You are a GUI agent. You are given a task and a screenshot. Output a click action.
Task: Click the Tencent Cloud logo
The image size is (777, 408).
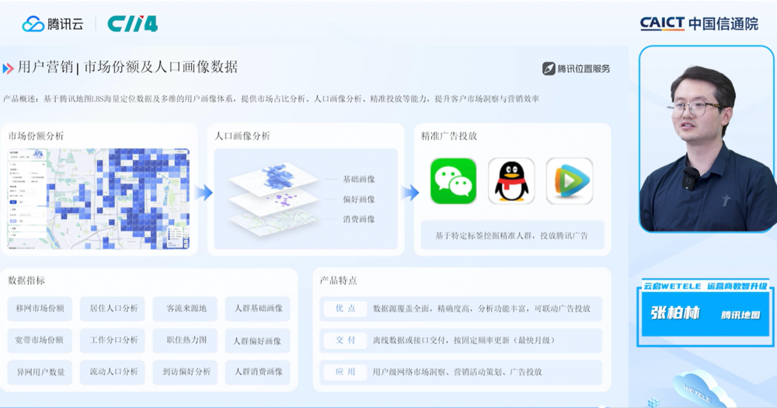pos(53,24)
